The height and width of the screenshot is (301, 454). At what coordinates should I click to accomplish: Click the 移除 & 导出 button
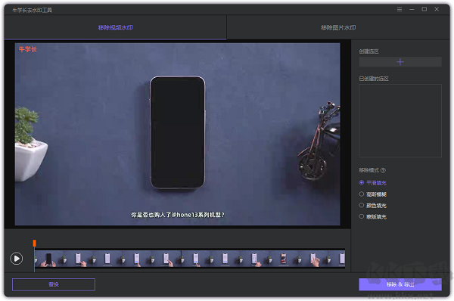click(400, 284)
